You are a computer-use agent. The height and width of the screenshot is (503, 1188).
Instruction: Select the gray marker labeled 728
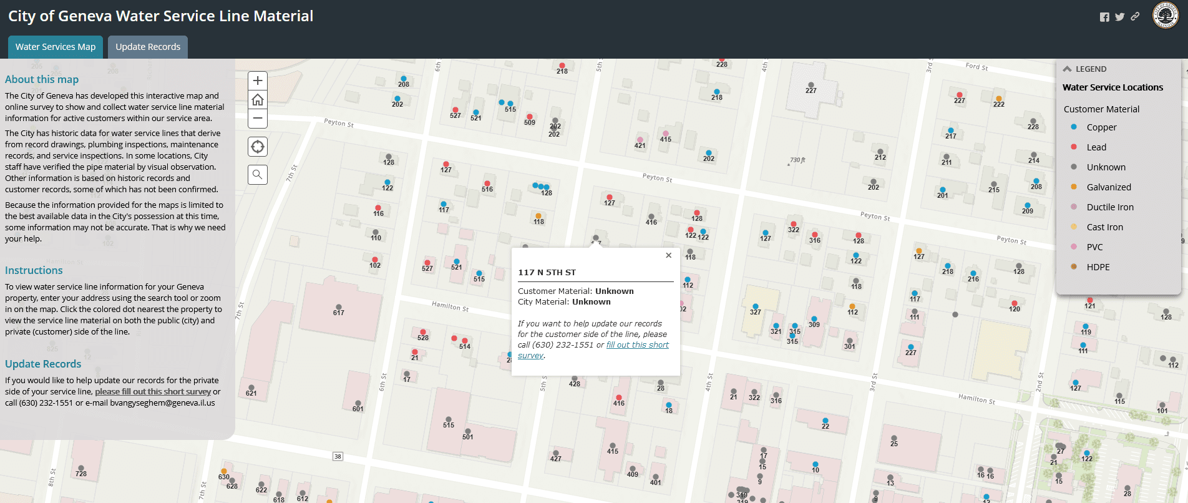[81, 468]
